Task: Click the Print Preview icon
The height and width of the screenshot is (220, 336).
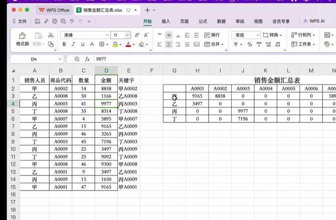Action: point(63,21)
